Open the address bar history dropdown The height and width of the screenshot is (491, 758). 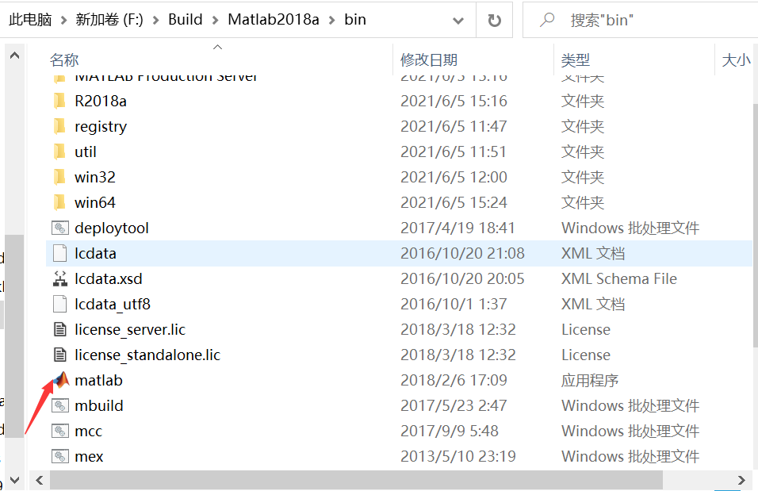tap(457, 21)
